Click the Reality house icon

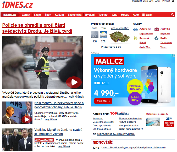157,38
